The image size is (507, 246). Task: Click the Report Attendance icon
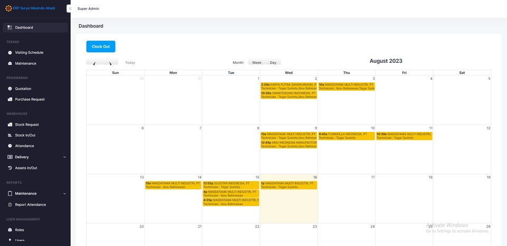[x=10, y=205]
